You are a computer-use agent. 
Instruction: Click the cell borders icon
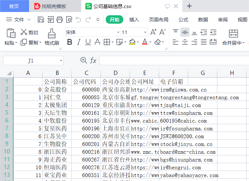pos(107,42)
